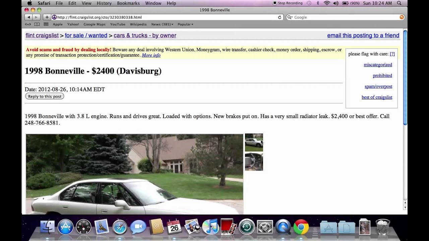Go to for sale / wanted link
Screen dimensions: 429x241
point(86,35)
